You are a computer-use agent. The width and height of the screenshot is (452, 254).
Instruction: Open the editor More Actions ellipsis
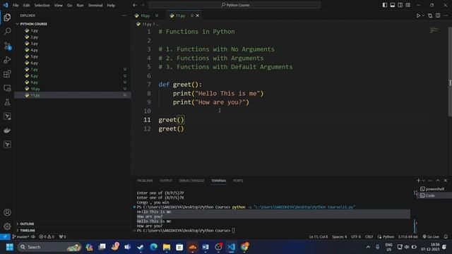pyautogui.click(x=446, y=16)
